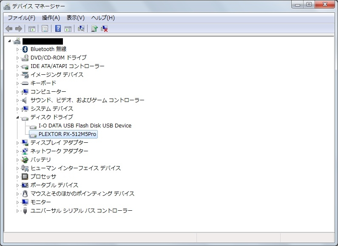The image size is (338, 246).
Task: Click the Forward arrow toolbar button
Action: click(x=19, y=28)
